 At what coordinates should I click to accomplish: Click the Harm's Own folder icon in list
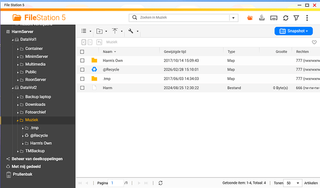tap(94, 60)
